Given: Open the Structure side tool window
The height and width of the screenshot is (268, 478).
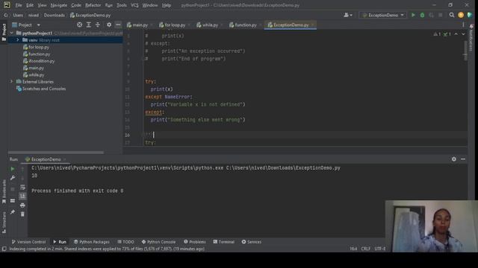Looking at the screenshot, I should (x=4, y=223).
